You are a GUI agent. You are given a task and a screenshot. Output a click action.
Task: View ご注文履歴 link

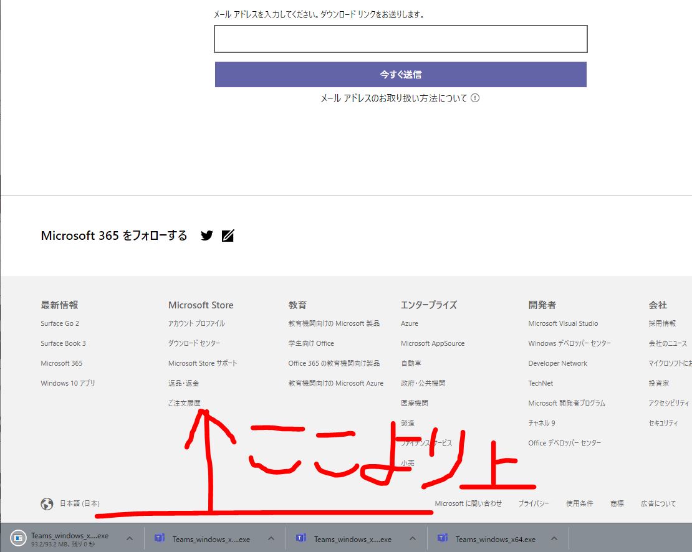point(185,403)
